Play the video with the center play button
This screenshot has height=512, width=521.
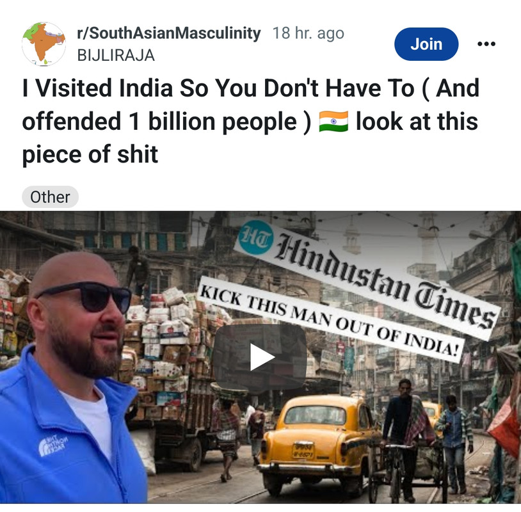tap(259, 357)
